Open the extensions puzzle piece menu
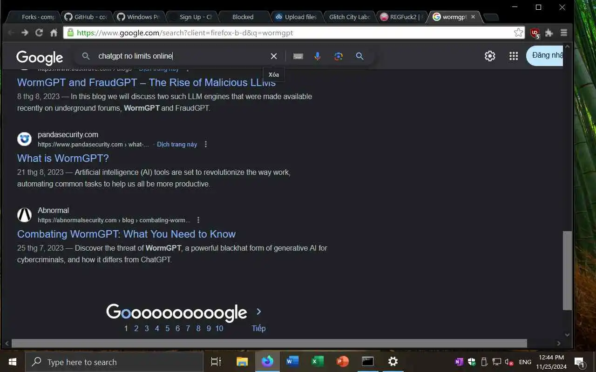The width and height of the screenshot is (596, 372). coord(549,33)
